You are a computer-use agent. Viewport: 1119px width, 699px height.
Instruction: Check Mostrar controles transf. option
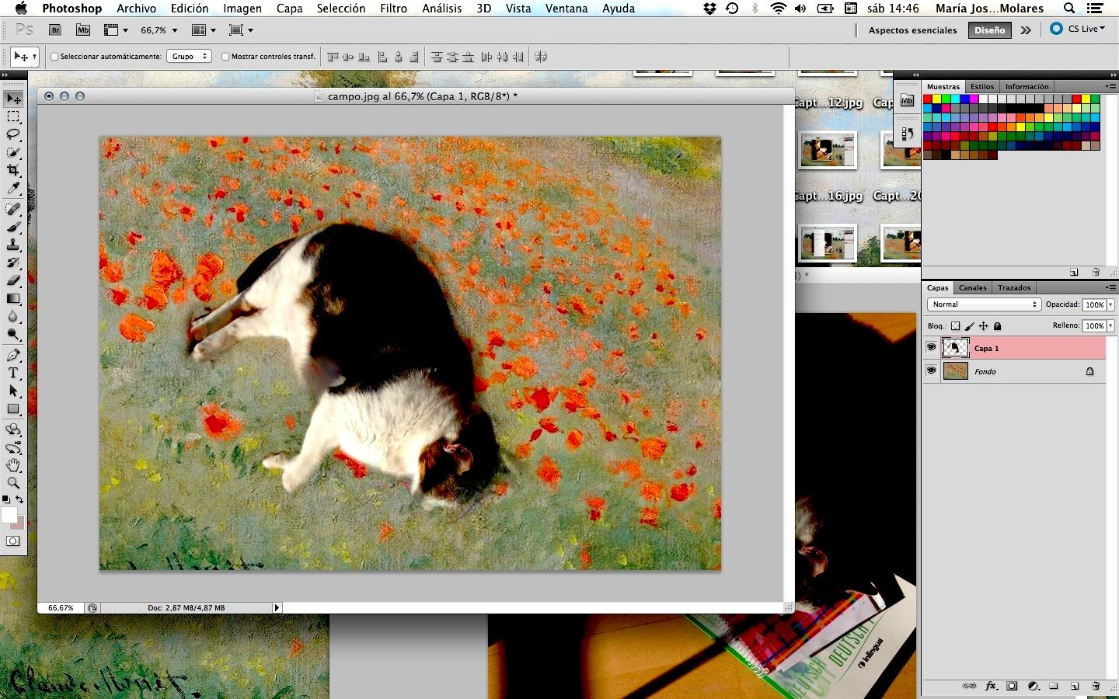pos(225,56)
